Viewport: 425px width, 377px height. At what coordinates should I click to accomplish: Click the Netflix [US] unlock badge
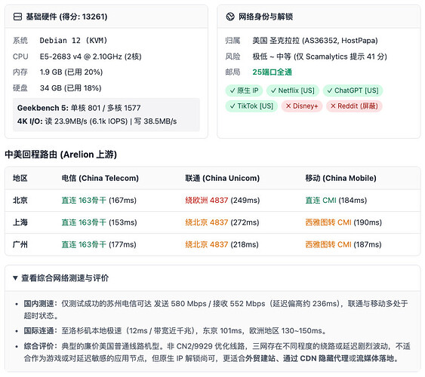coord(293,90)
